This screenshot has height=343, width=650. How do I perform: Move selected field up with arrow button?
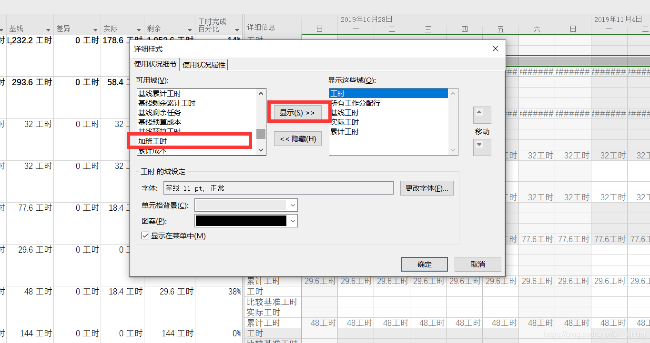482,115
